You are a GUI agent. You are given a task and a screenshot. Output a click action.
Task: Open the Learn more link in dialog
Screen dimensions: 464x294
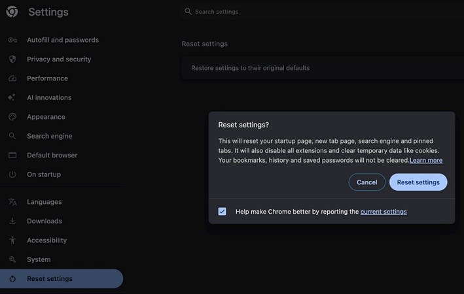[x=426, y=160]
